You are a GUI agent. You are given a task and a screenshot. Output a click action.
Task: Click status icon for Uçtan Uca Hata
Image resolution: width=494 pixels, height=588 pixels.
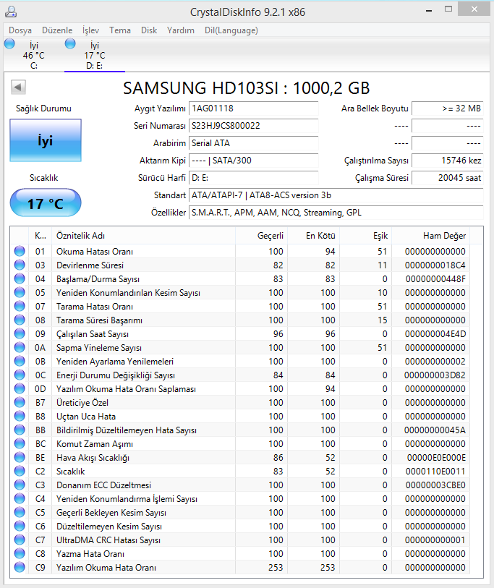(20, 417)
